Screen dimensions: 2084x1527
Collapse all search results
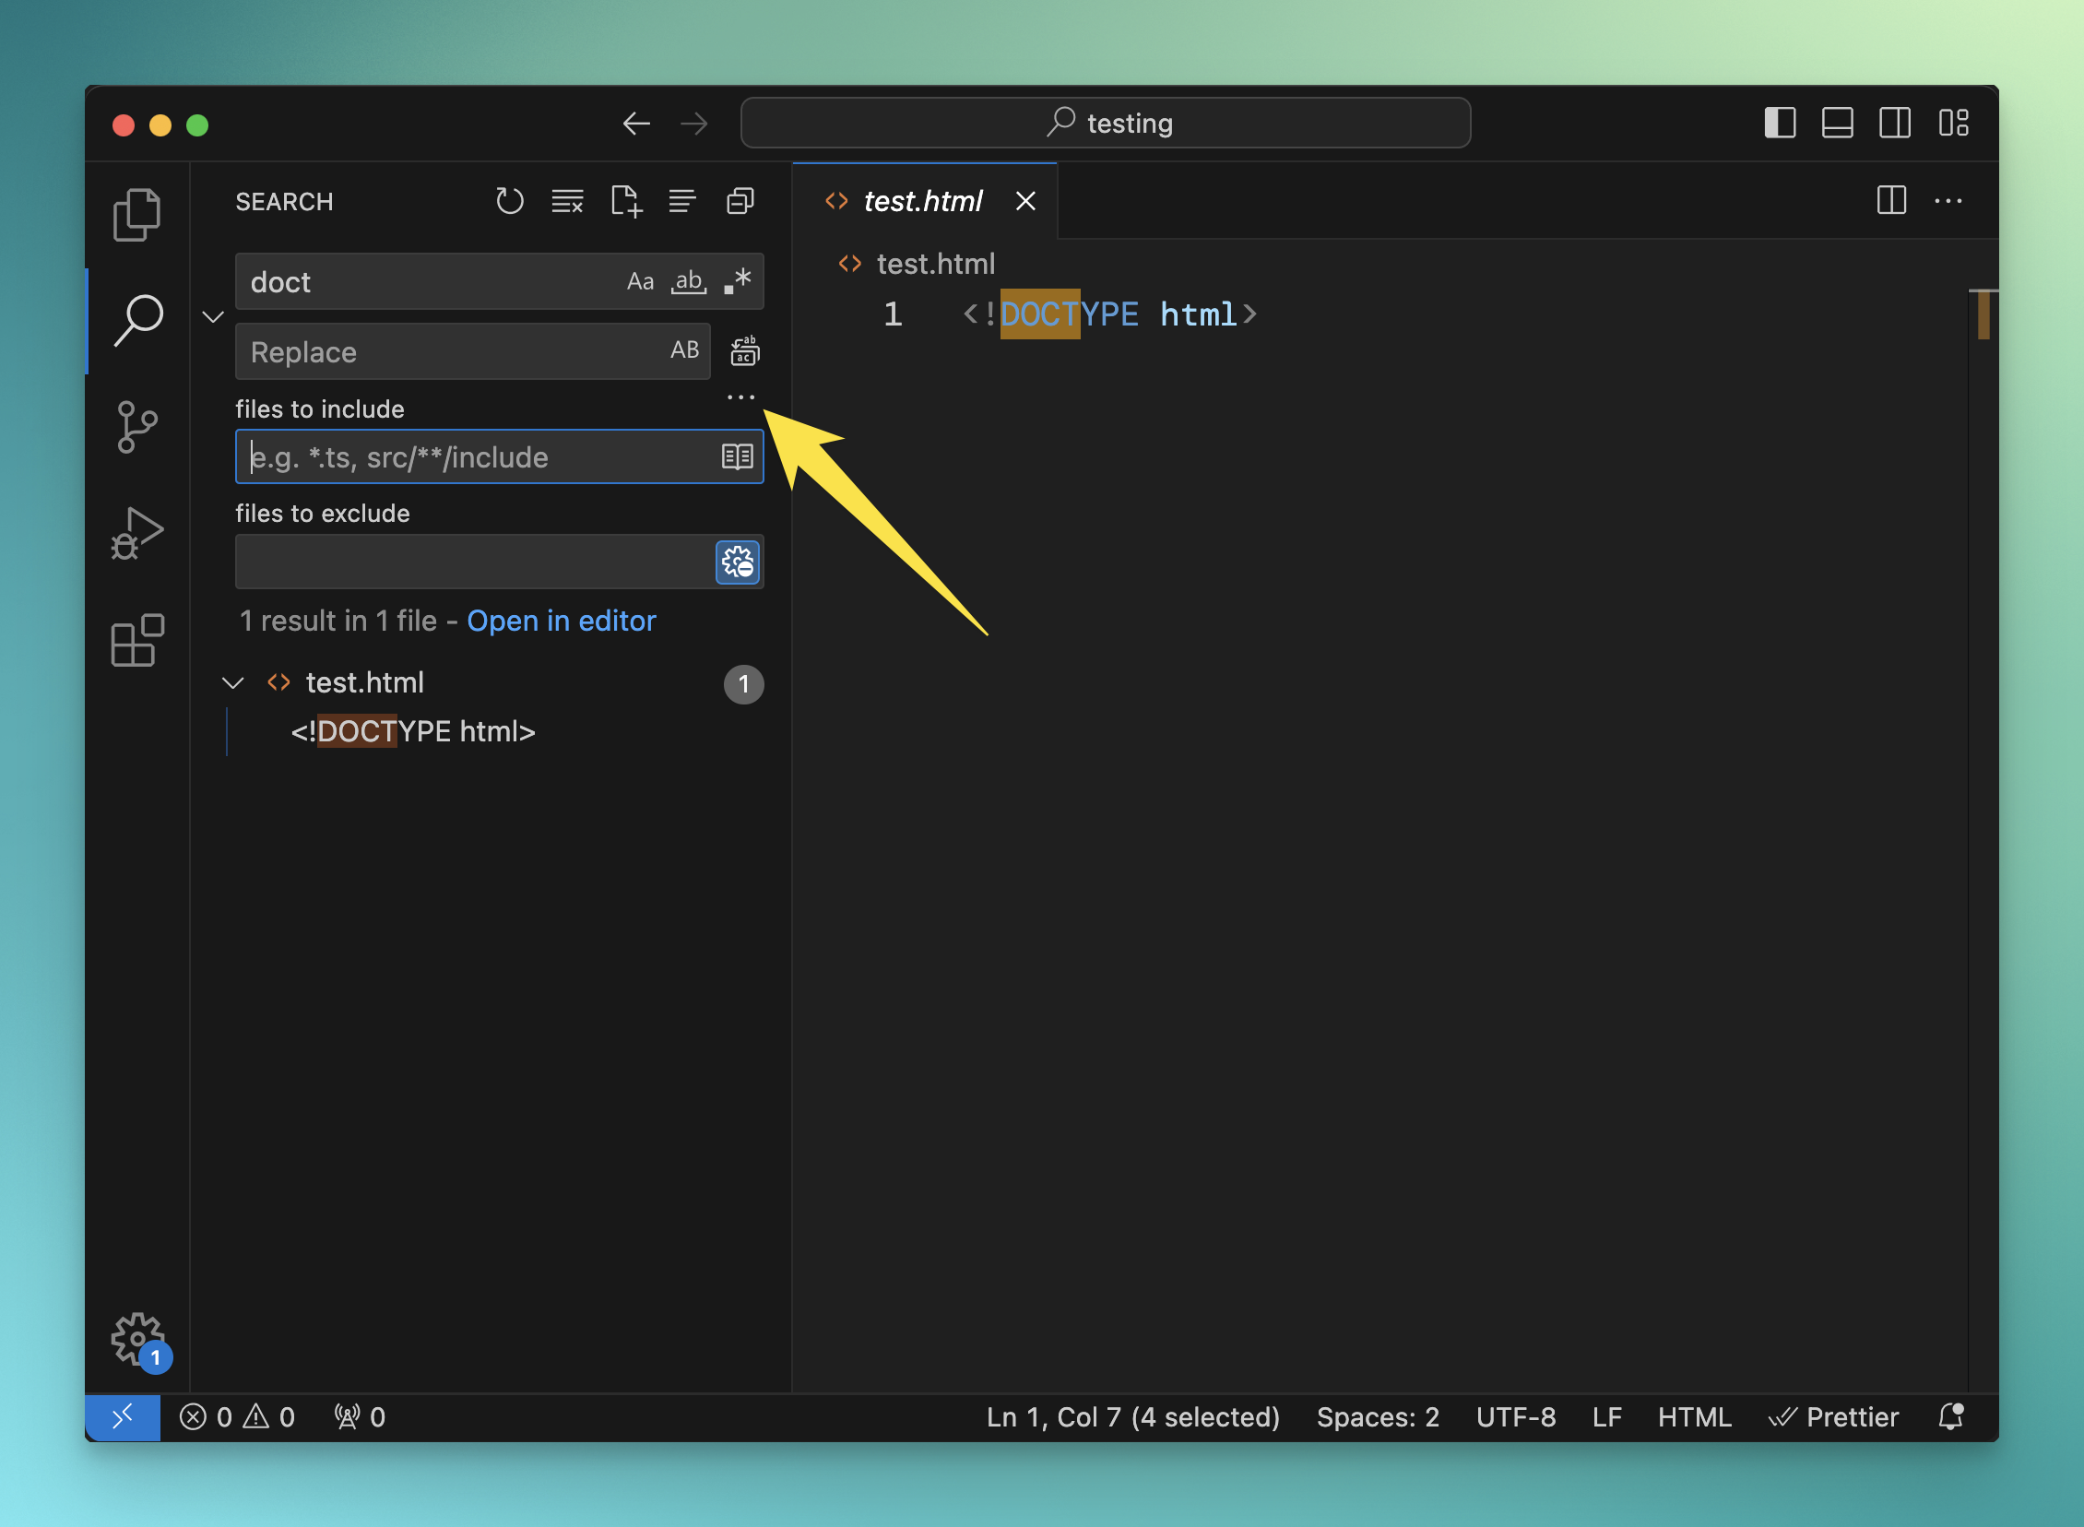tap(740, 201)
